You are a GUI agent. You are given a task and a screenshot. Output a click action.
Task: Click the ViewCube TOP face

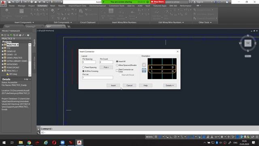point(248,43)
